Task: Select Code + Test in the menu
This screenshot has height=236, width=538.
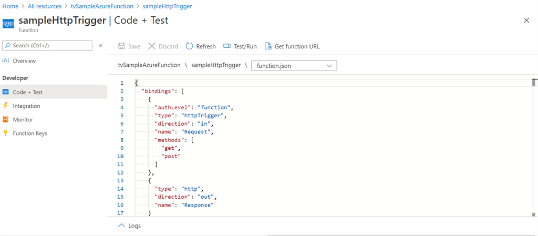Action: pos(54,93)
